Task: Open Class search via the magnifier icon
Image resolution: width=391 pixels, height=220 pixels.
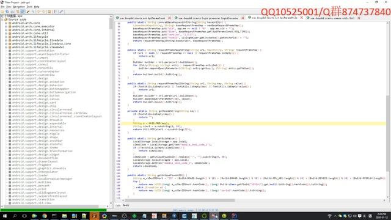Action: coord(33,12)
